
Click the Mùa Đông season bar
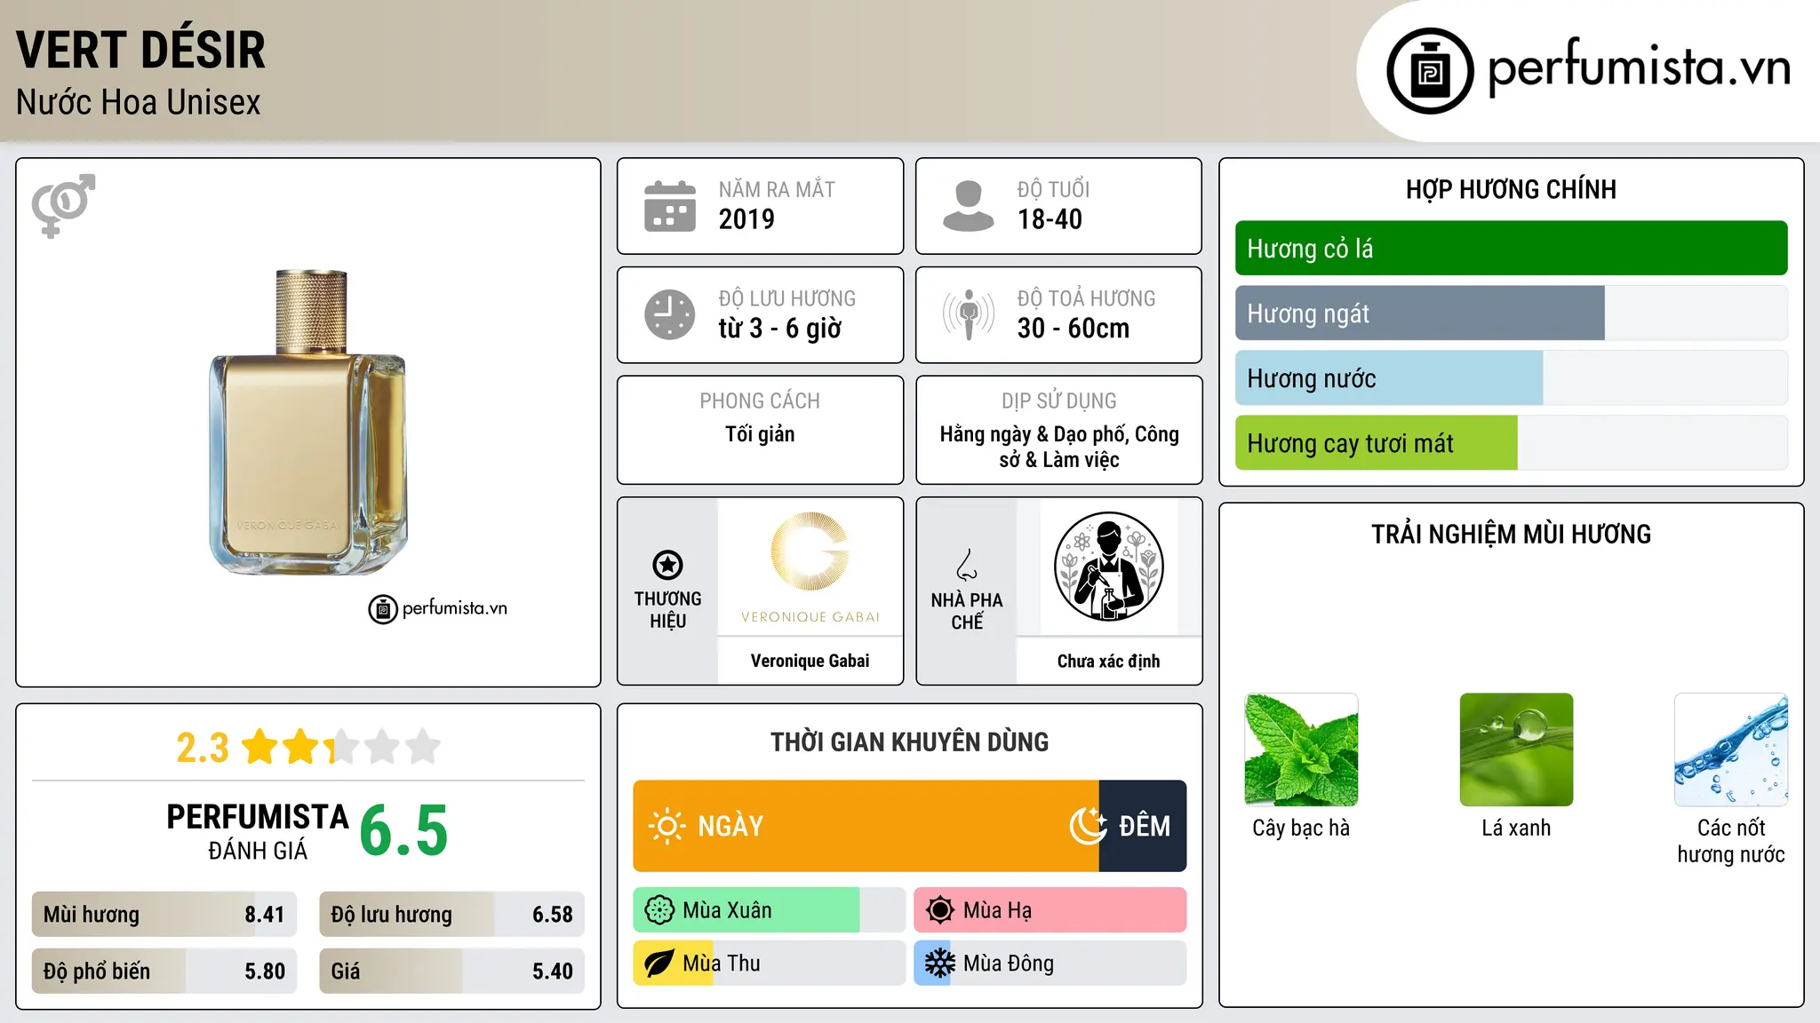click(x=1050, y=964)
